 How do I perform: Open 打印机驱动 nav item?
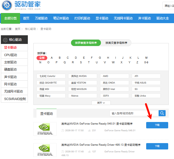tap(82, 18)
